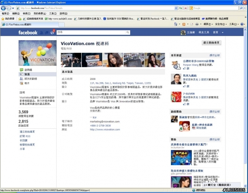Click the orange RSS feeds icon

click(x=184, y=24)
